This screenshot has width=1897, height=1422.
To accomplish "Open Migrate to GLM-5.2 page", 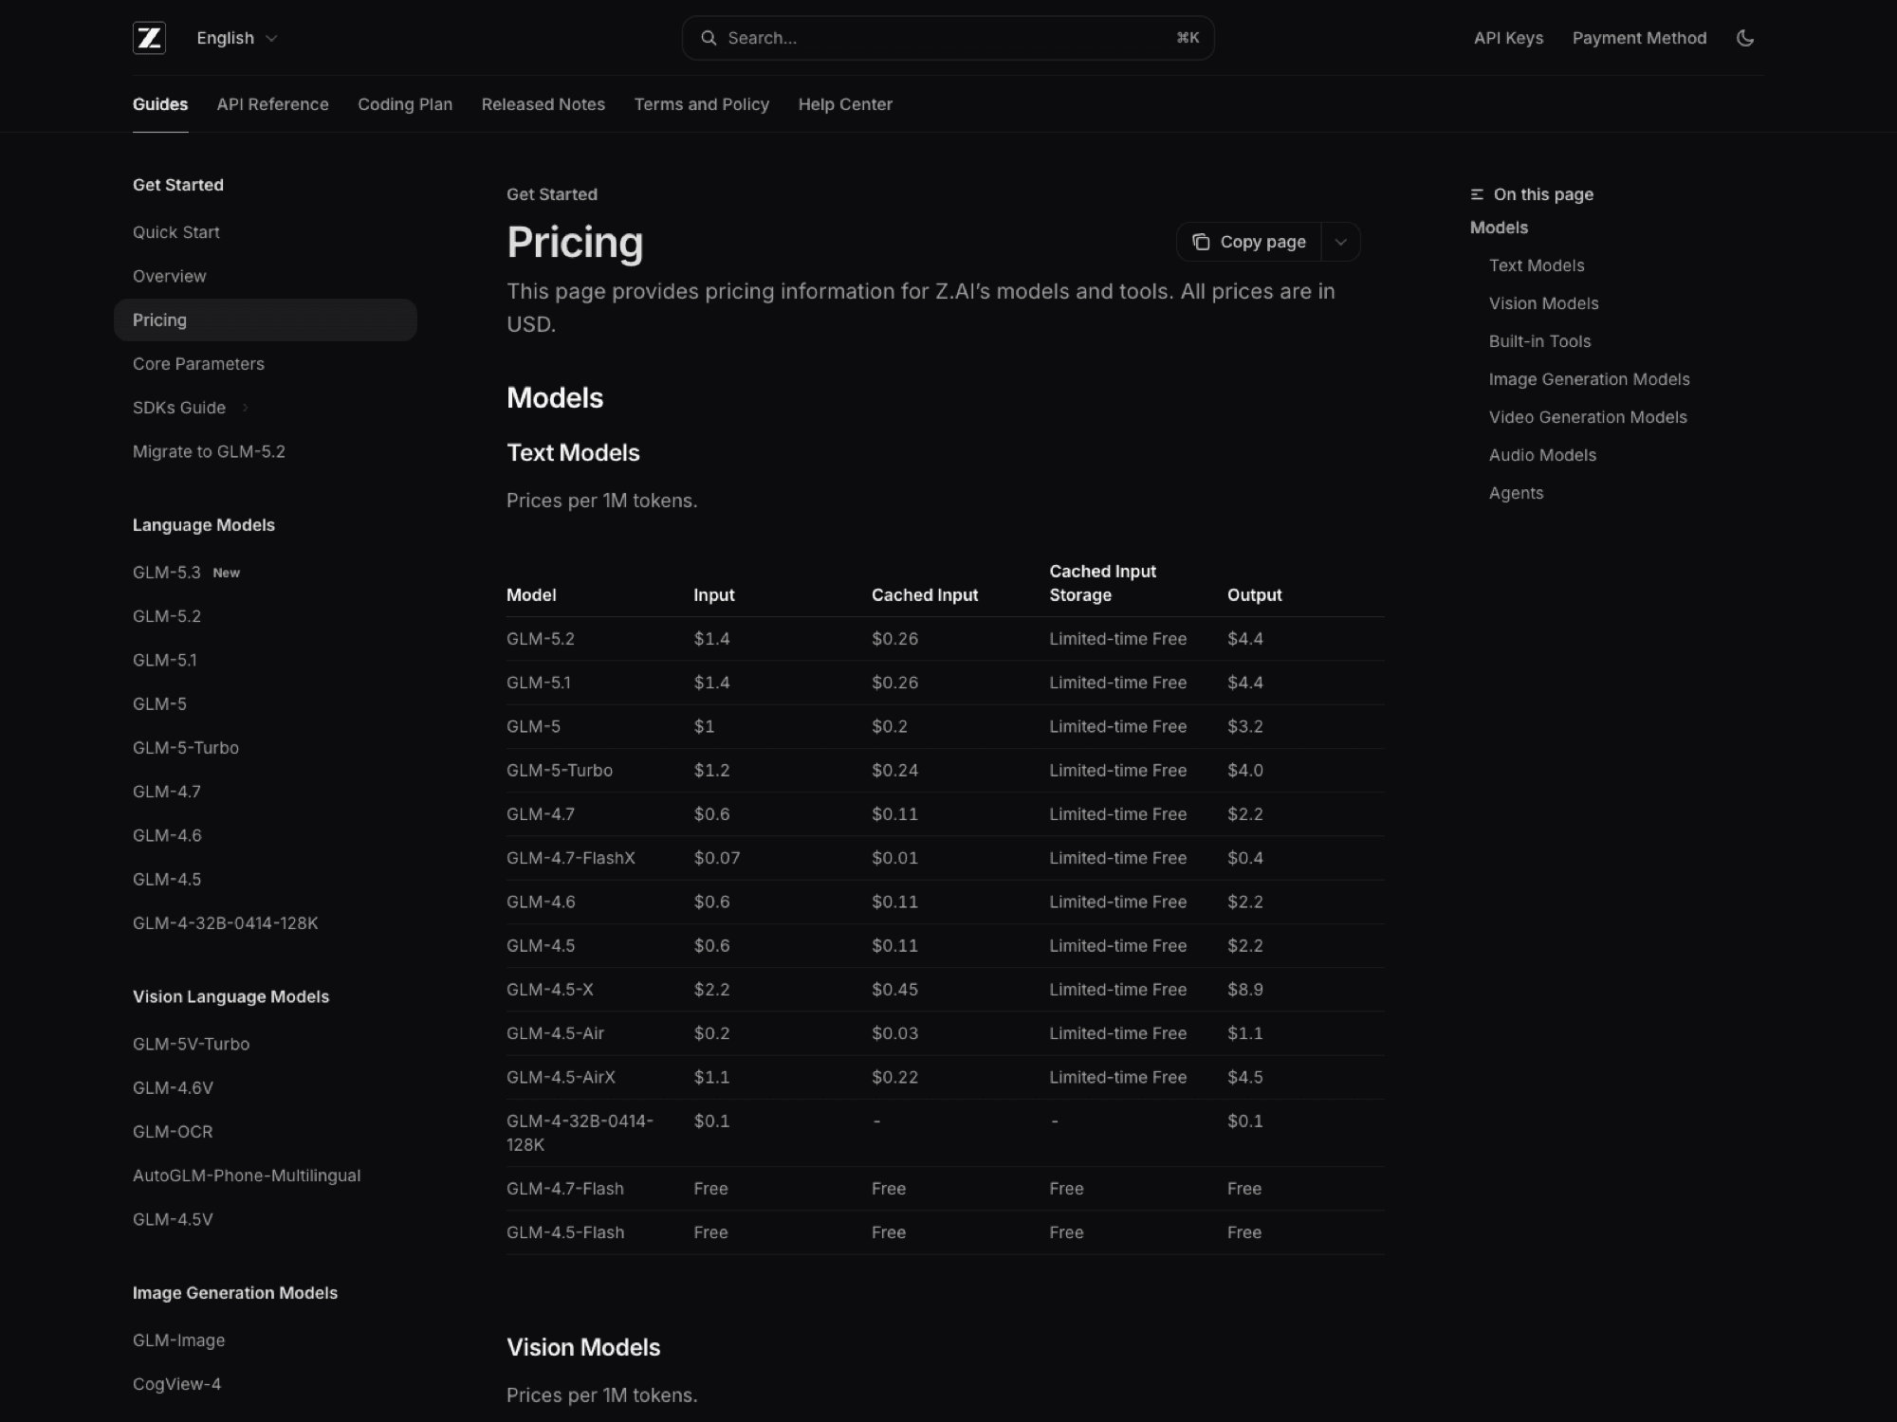I will click(x=209, y=451).
